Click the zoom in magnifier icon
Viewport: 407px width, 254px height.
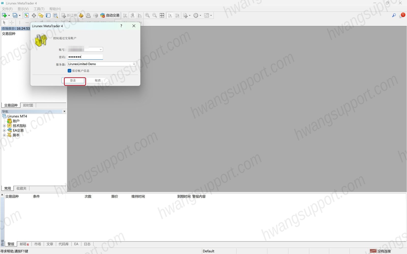(x=147, y=15)
